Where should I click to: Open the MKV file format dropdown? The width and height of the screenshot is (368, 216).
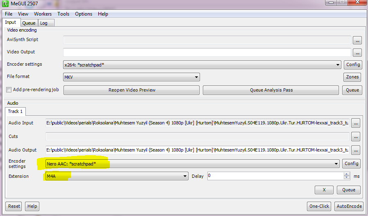click(x=196, y=77)
